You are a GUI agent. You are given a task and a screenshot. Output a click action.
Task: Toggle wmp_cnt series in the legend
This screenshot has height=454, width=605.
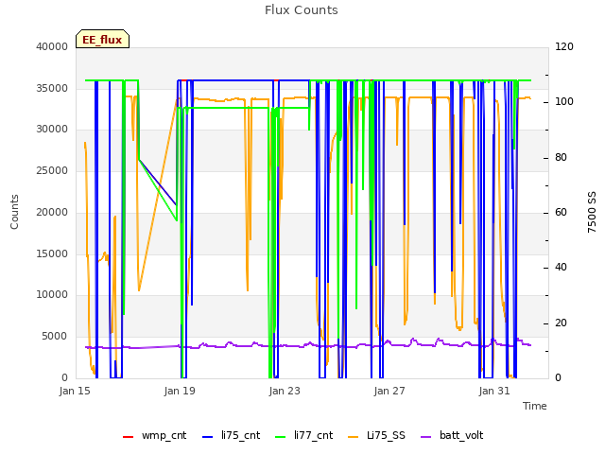[155, 435]
